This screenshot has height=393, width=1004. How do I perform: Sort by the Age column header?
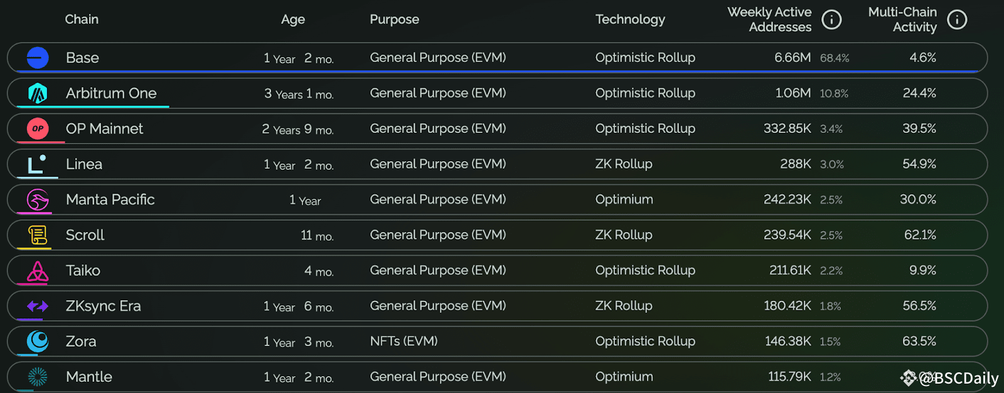293,19
